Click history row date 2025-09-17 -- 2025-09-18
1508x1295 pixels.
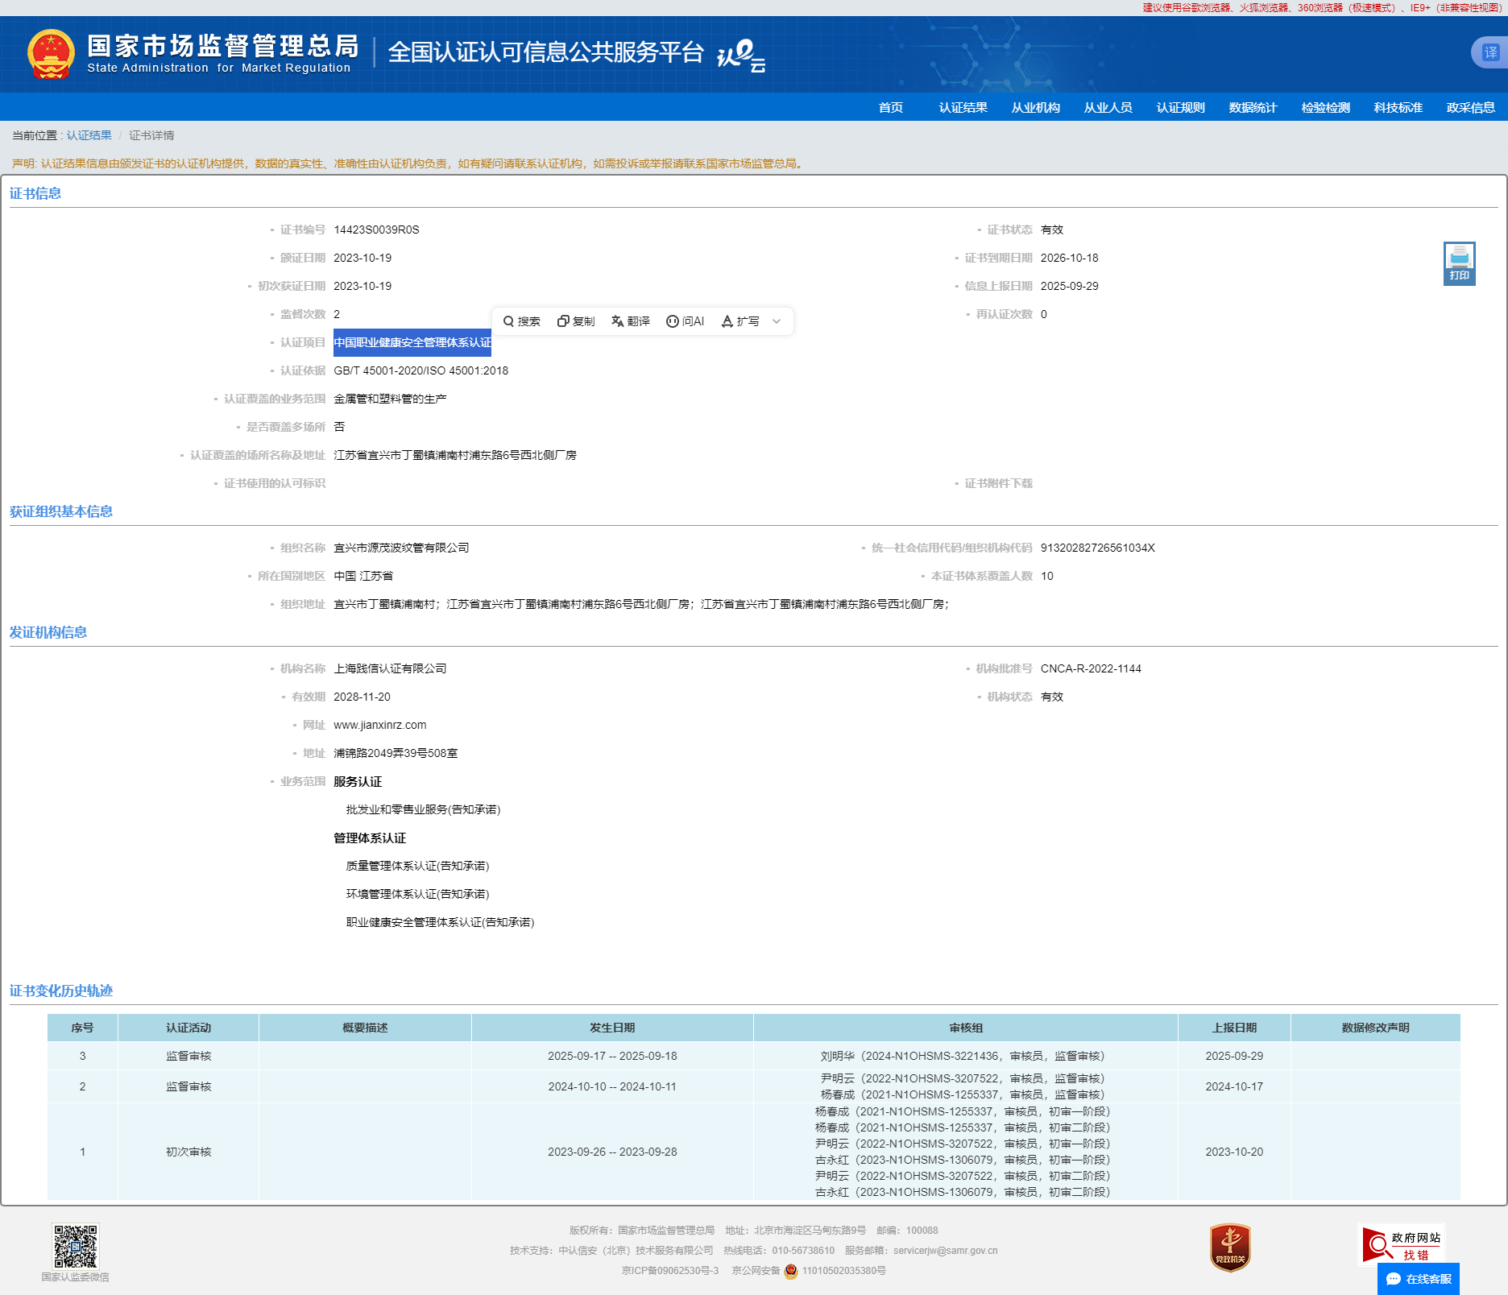click(x=612, y=1056)
